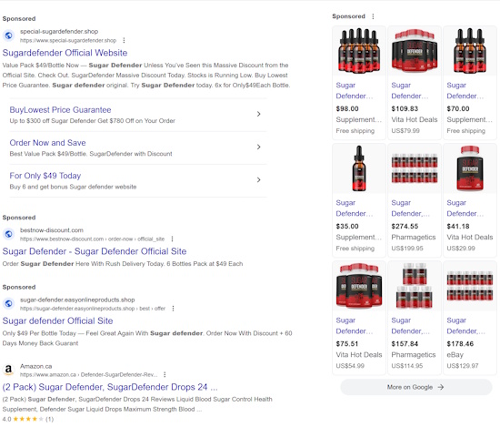Click the eBay seller name
The image size is (500, 427).
(455, 355)
